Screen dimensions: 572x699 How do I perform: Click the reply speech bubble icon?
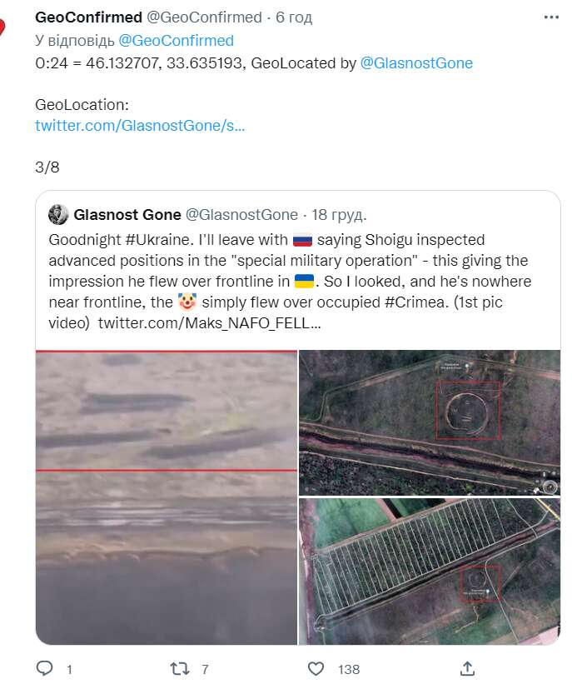(46, 668)
